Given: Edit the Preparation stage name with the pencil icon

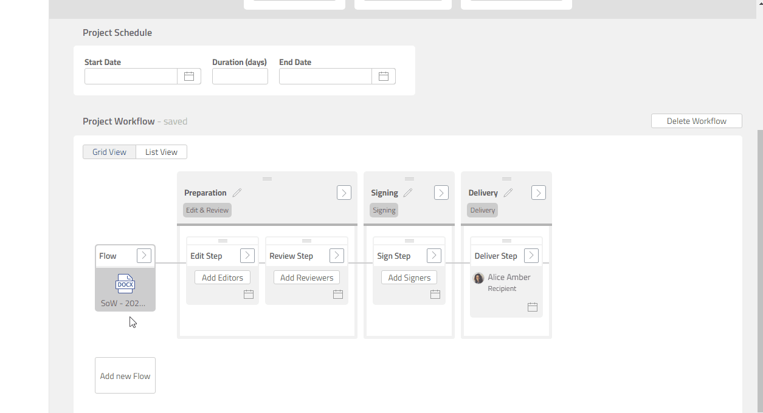Looking at the screenshot, I should (237, 193).
